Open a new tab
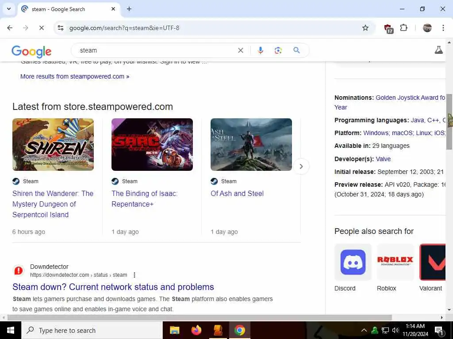 (129, 9)
